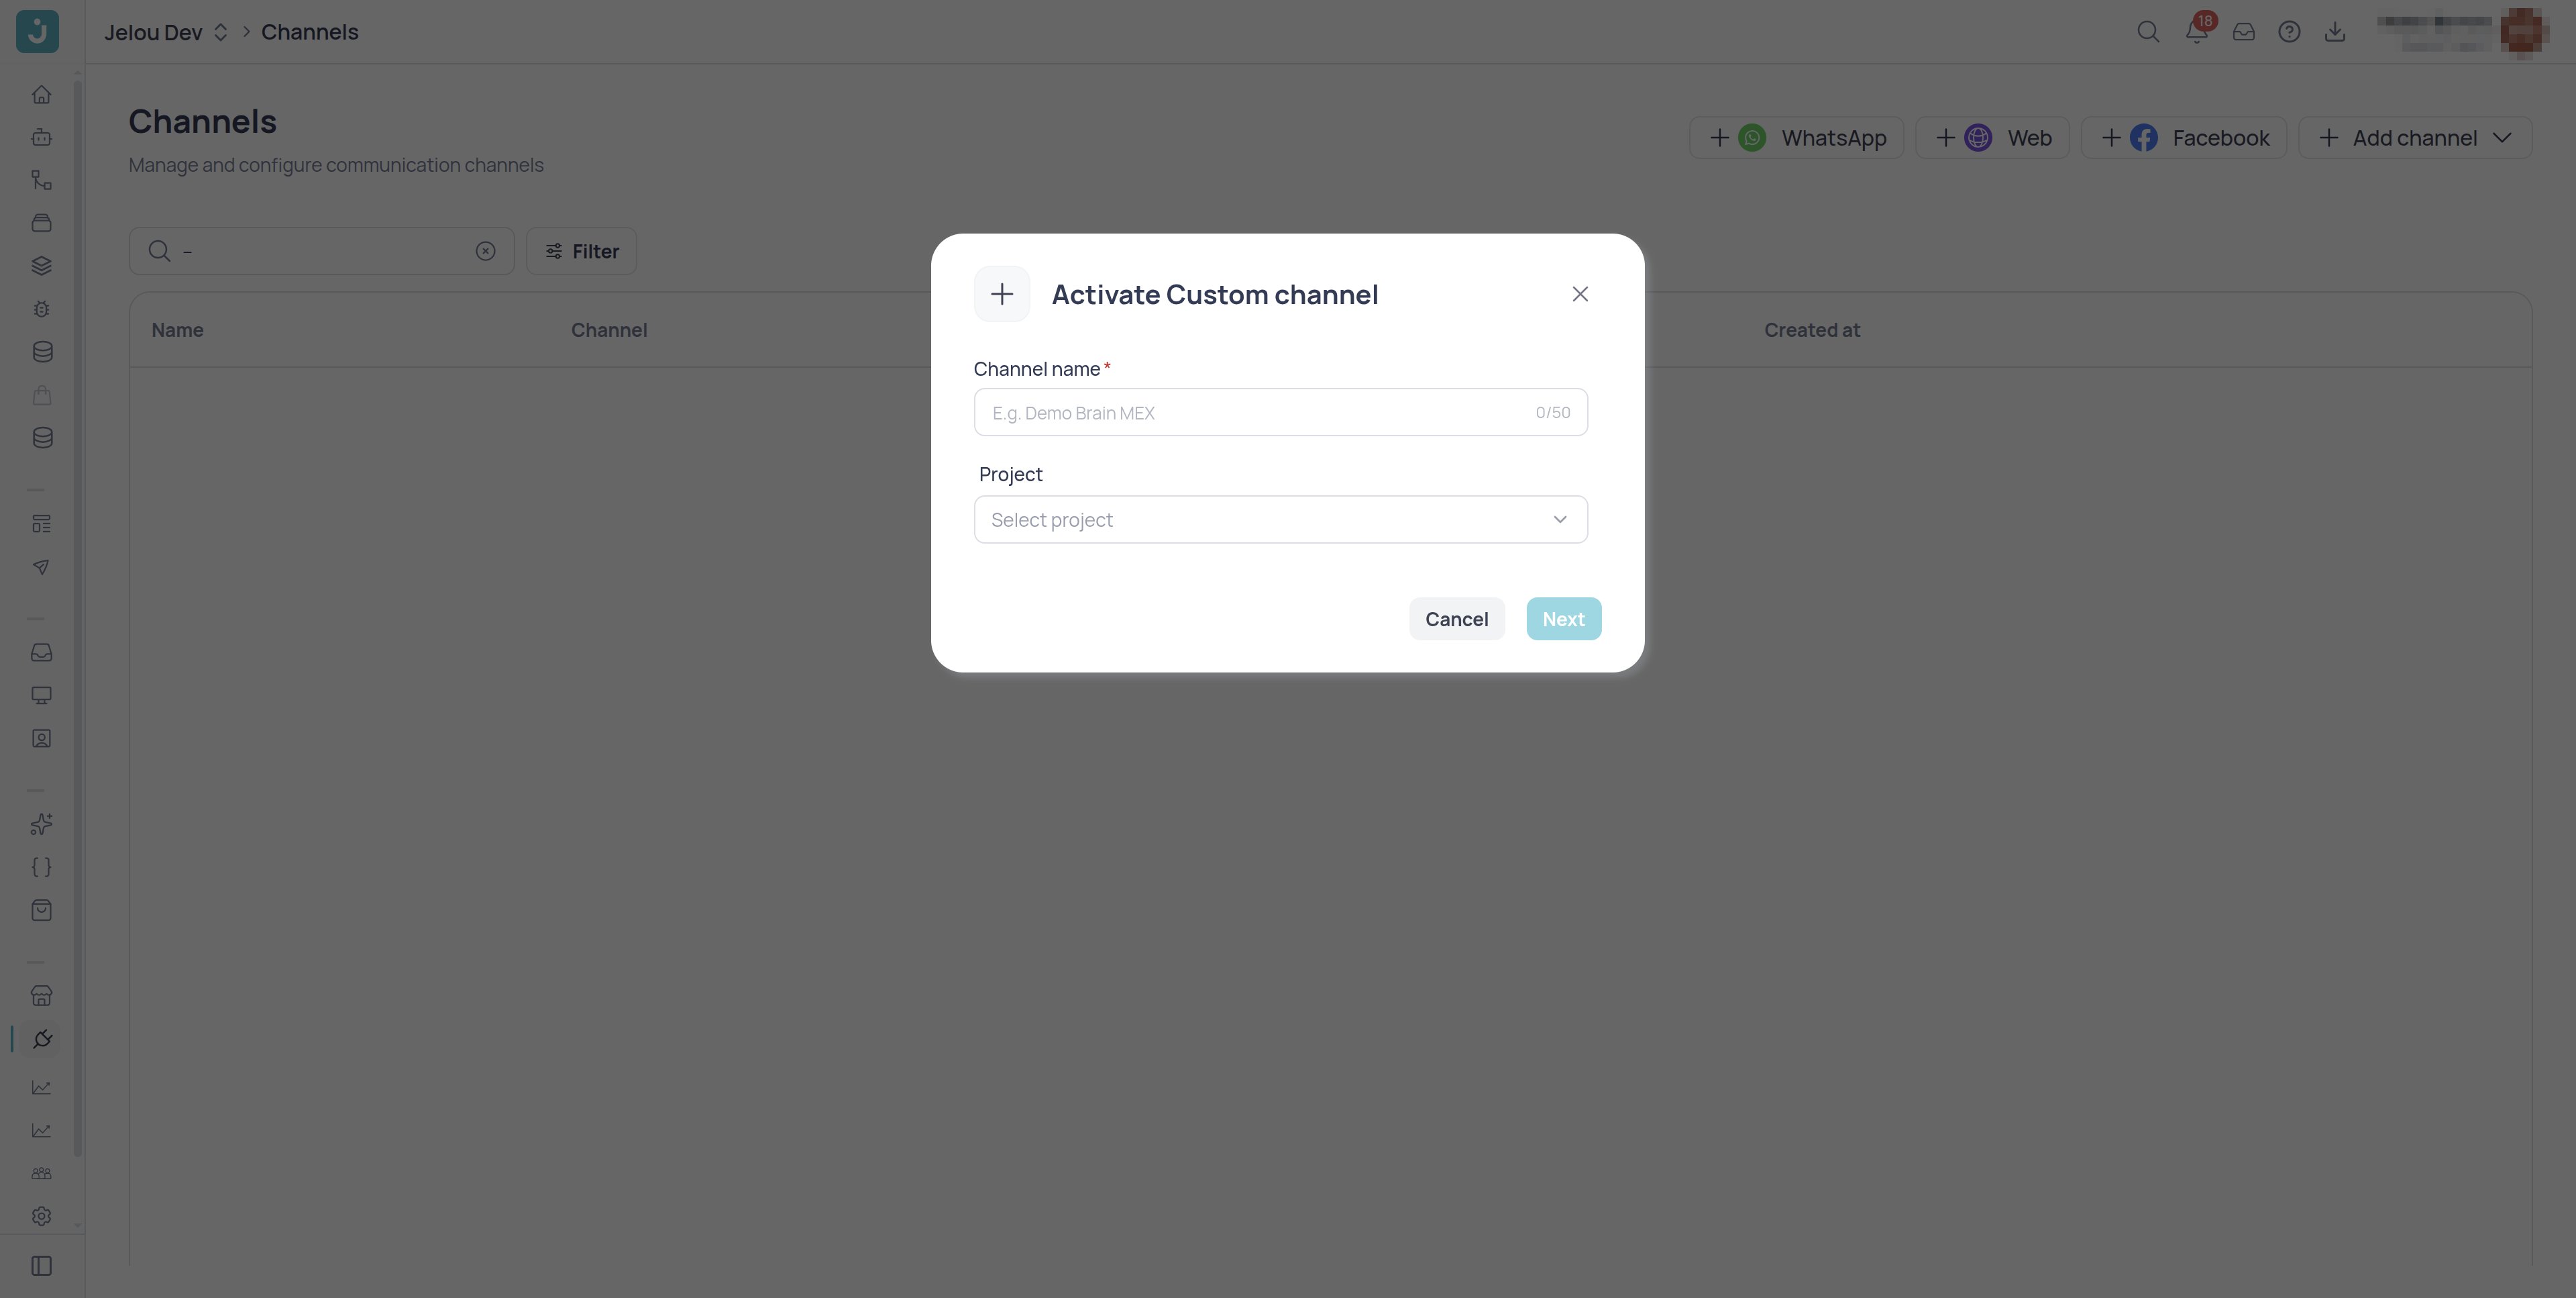Click the database icon below the shopping bag

click(x=41, y=438)
